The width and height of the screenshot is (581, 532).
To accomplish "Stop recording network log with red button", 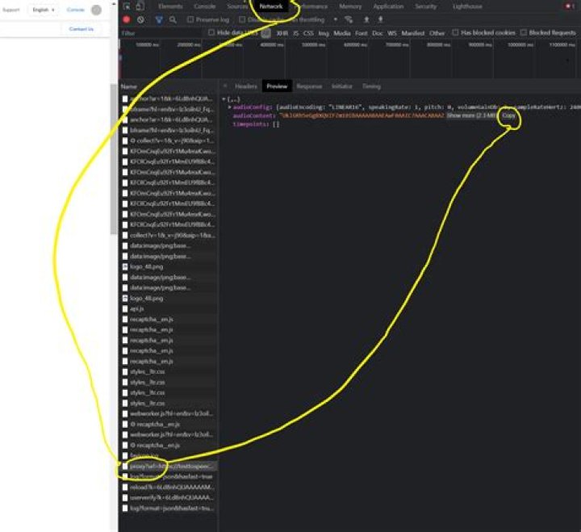I will tap(127, 19).
